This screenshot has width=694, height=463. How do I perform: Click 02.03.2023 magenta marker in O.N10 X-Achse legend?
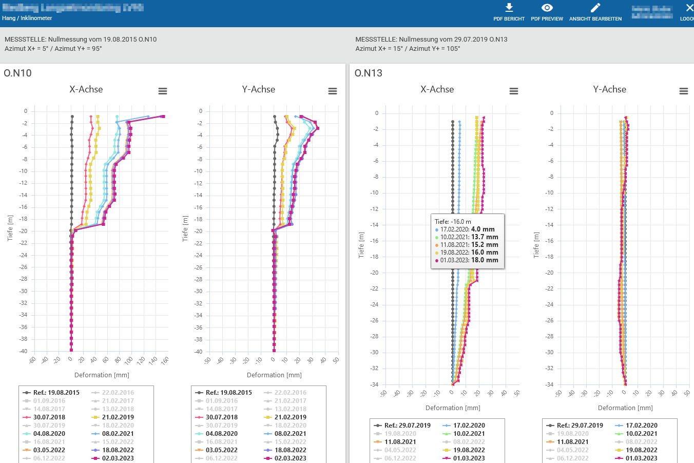coord(95,458)
